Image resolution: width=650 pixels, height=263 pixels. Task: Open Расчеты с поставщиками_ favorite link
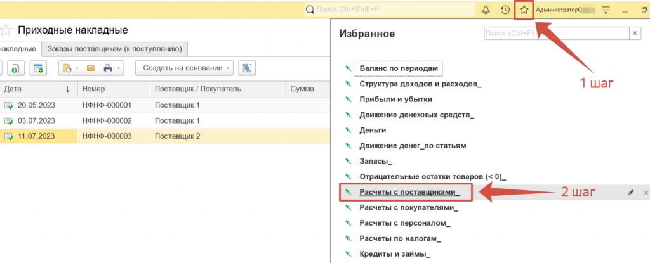(409, 192)
